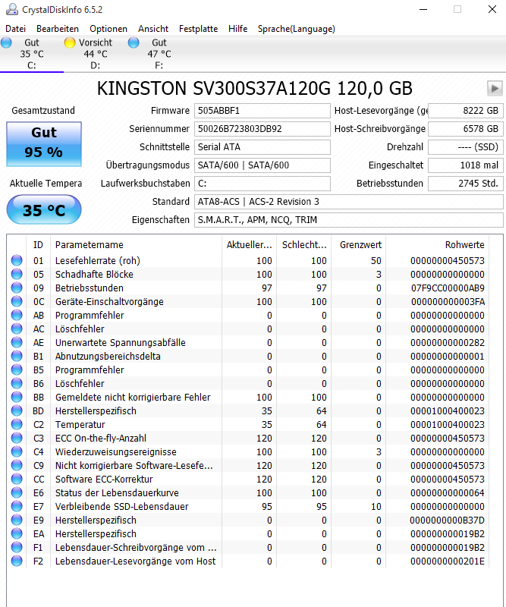Image resolution: width=506 pixels, height=607 pixels.
Task: Click the next disk arrow button
Action: (495, 88)
